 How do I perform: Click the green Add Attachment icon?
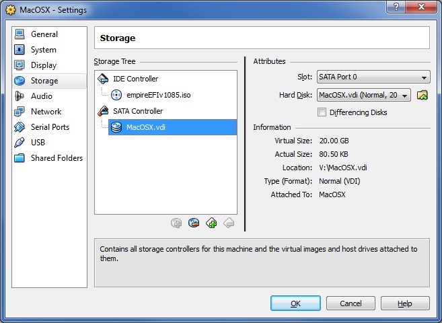[211, 223]
